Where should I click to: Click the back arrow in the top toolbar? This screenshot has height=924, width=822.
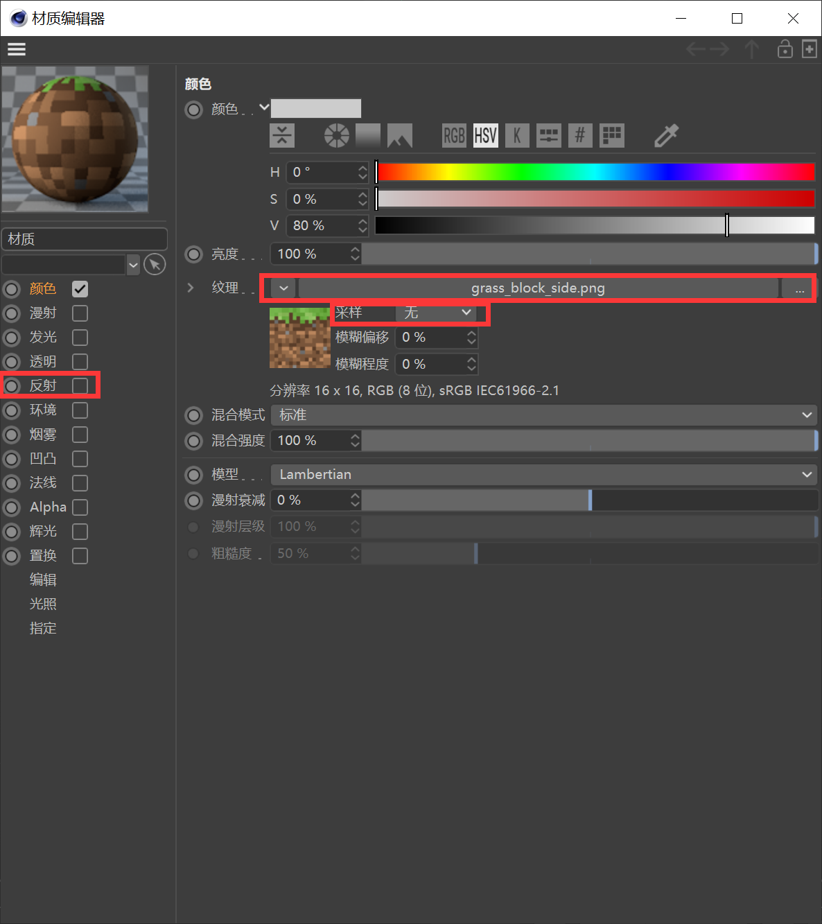tap(696, 49)
